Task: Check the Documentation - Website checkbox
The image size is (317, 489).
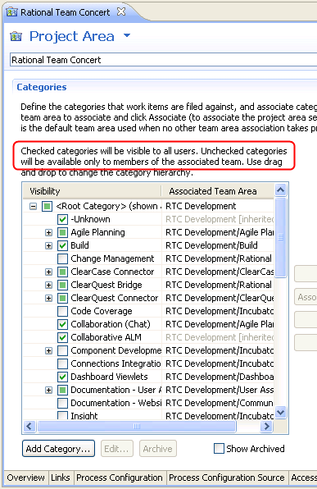Action: point(62,403)
